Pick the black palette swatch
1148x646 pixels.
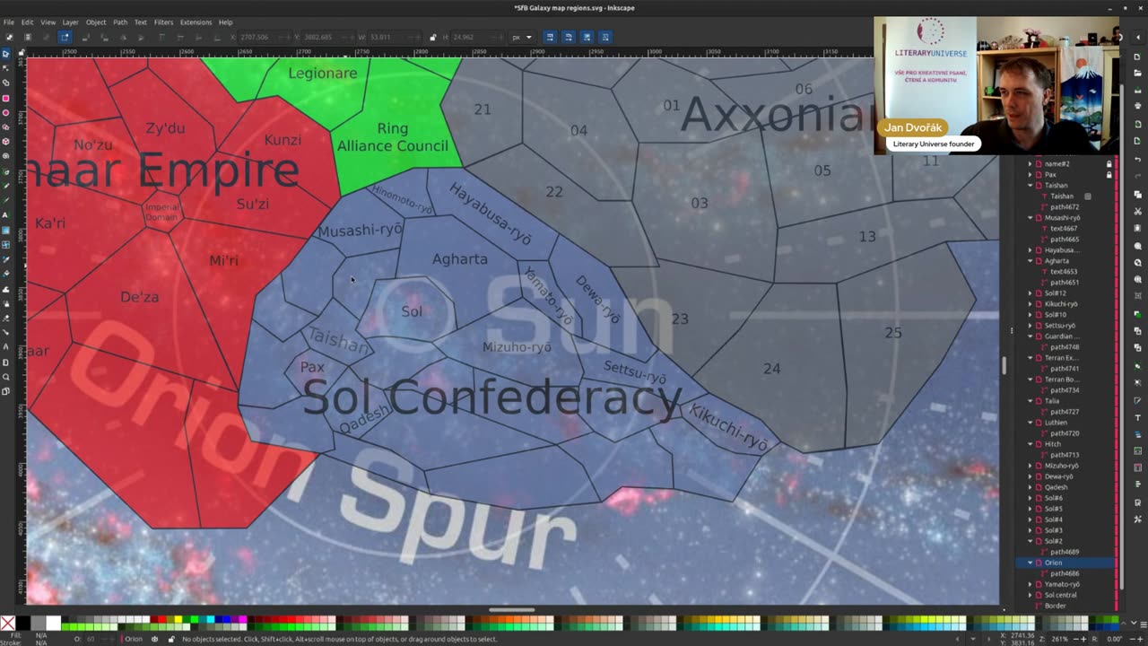tap(23, 623)
